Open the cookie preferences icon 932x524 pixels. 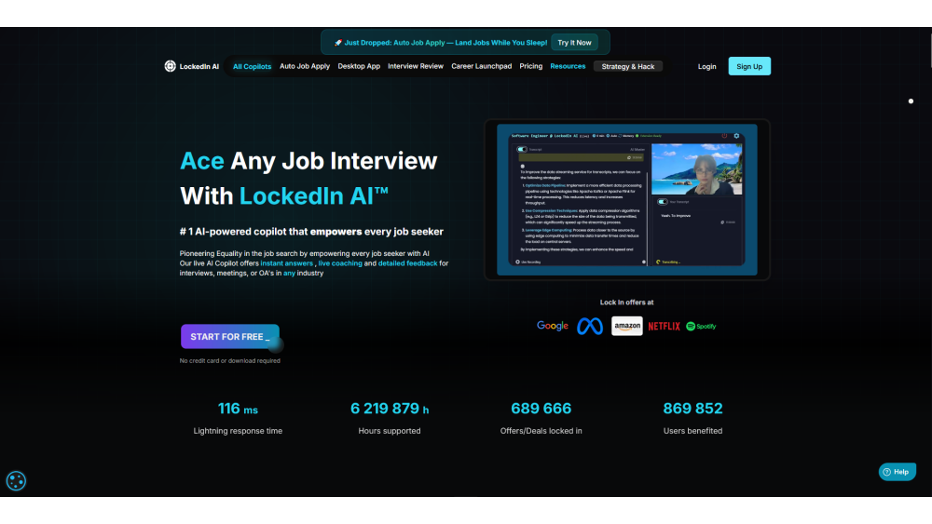[16, 480]
